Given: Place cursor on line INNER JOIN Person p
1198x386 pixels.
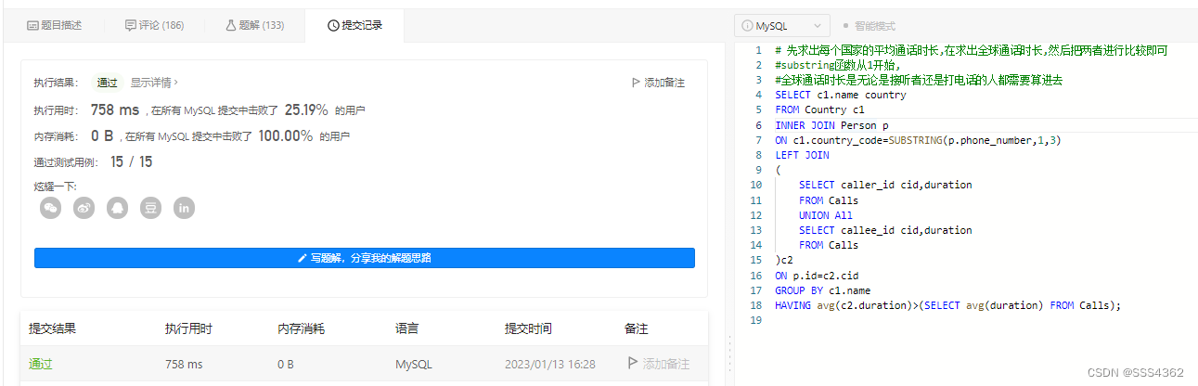Looking at the screenshot, I should tap(831, 125).
